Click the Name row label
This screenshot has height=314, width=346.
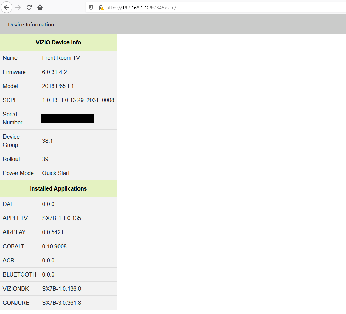click(10, 58)
